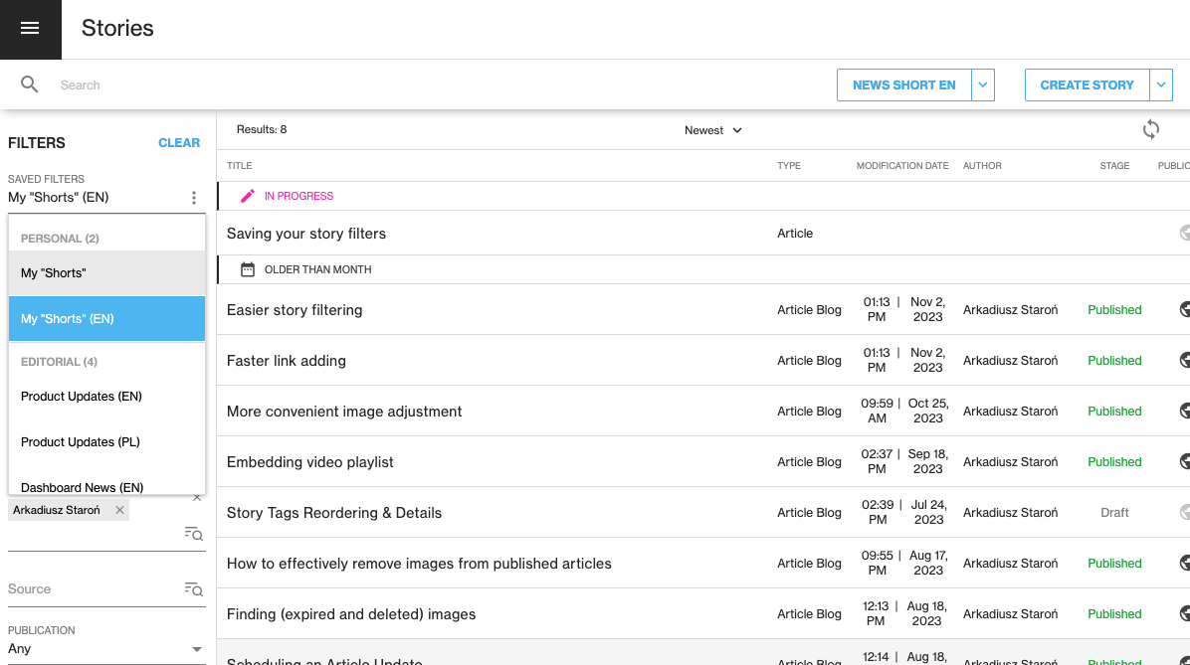Click the In Progress pencil icon
1190x665 pixels.
pyautogui.click(x=248, y=196)
